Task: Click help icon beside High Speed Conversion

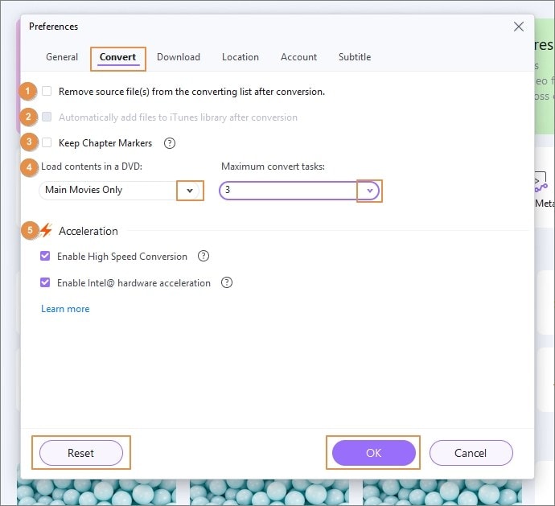Action: [x=203, y=256]
